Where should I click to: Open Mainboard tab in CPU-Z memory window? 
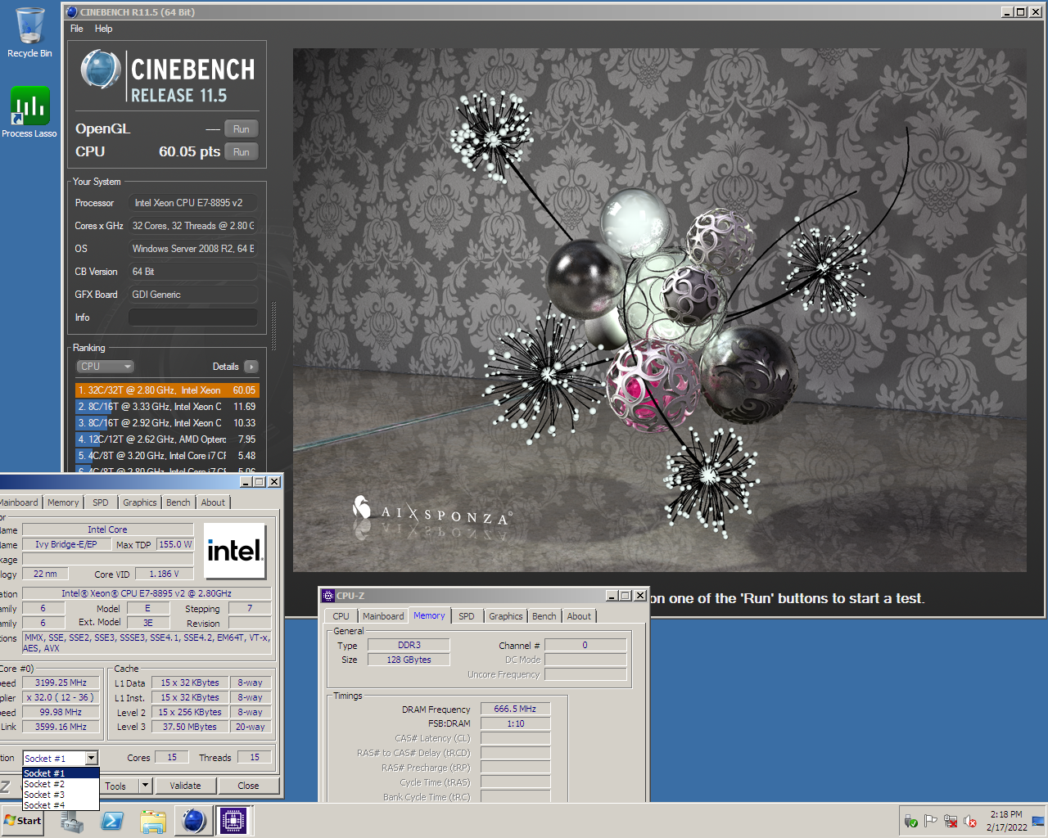point(383,616)
